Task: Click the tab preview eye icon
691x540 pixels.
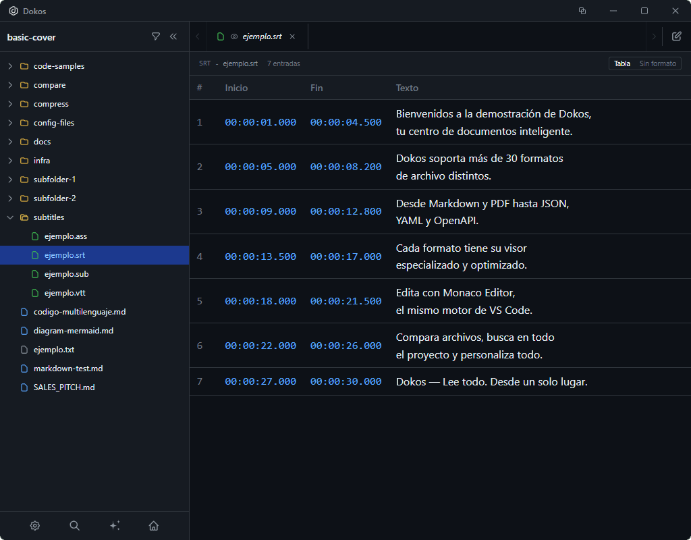Action: [234, 37]
